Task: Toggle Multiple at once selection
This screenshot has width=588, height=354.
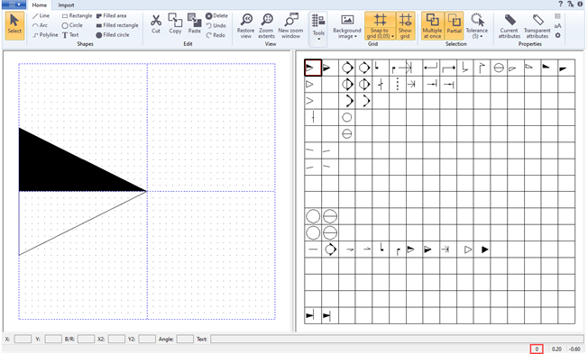Action: pyautogui.click(x=432, y=25)
